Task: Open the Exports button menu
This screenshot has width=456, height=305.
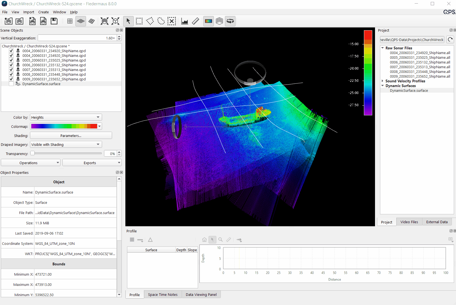Action: point(92,163)
